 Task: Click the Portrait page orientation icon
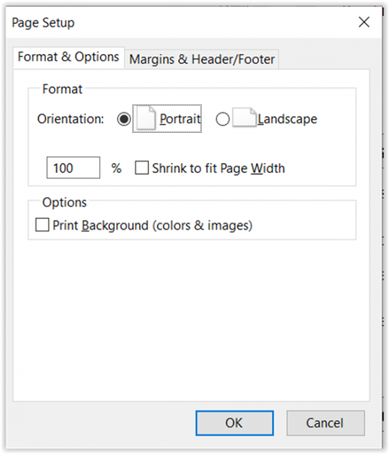146,118
